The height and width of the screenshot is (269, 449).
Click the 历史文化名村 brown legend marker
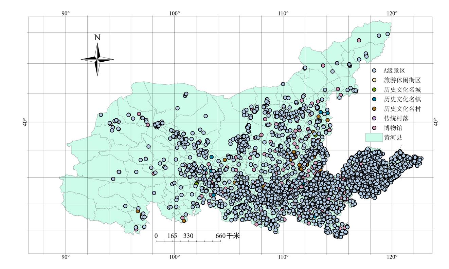point(374,109)
